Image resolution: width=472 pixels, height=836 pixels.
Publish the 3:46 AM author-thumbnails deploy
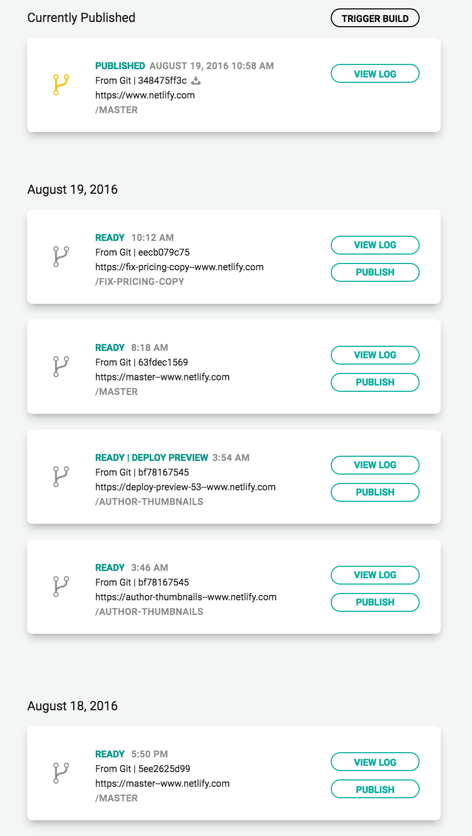375,602
